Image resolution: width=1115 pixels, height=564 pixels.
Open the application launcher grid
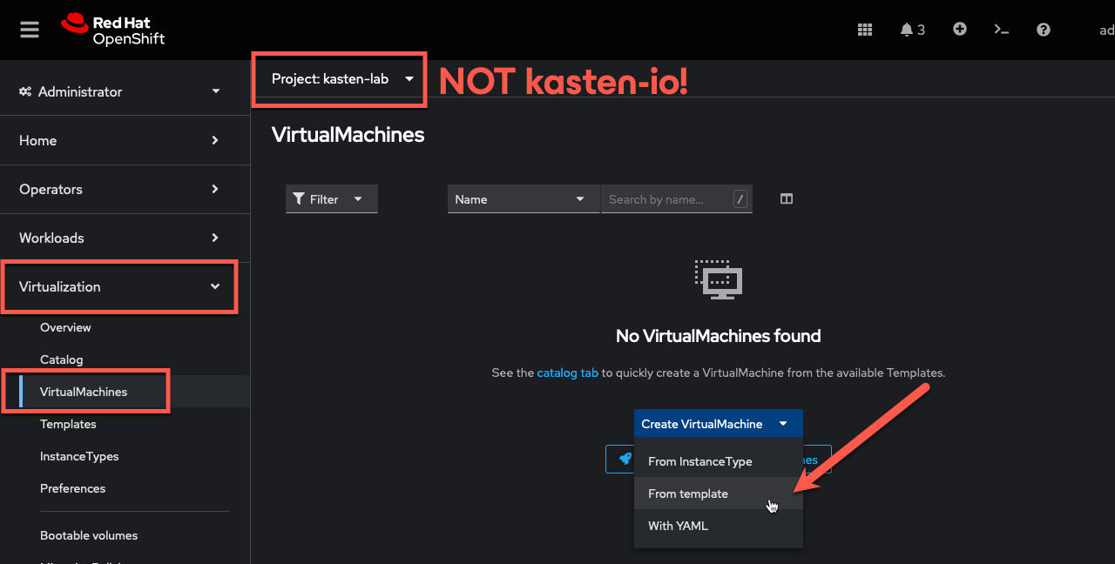(865, 30)
